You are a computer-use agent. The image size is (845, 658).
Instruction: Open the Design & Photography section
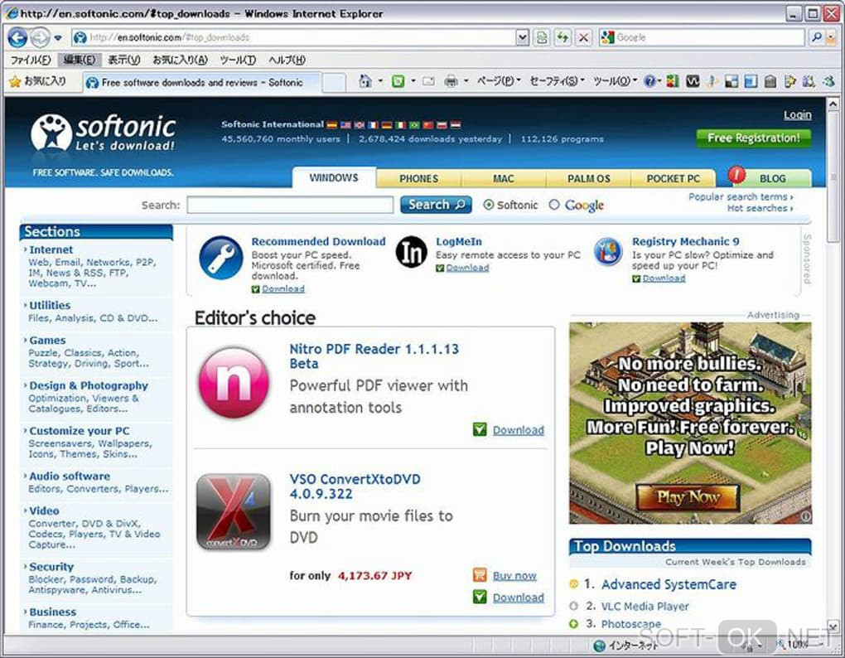tap(89, 385)
